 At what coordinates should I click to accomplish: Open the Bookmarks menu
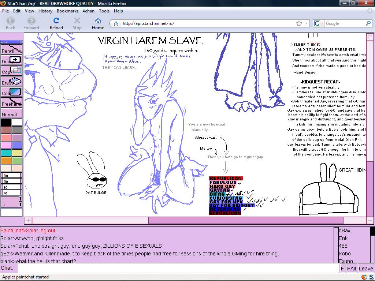67,11
